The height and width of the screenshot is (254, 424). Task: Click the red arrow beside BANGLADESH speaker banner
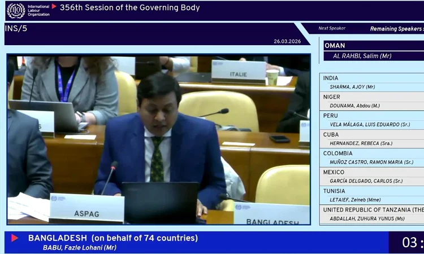[x=15, y=238]
